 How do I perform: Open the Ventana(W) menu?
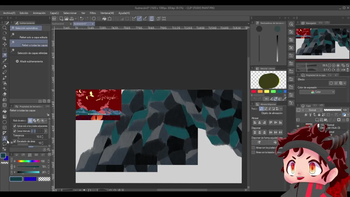[107, 13]
